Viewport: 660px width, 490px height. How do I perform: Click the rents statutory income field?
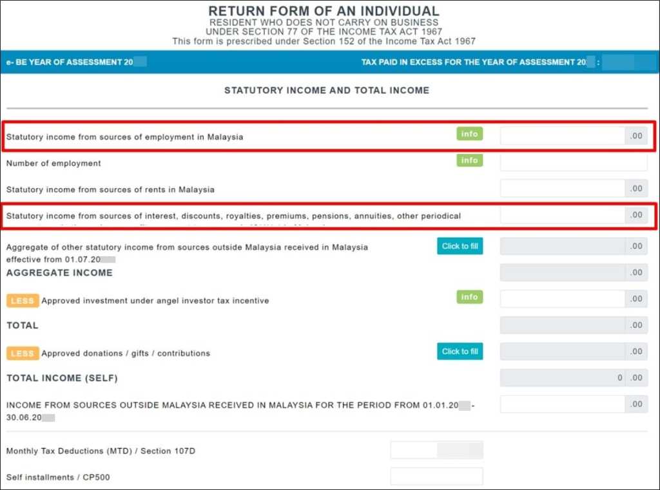point(562,189)
